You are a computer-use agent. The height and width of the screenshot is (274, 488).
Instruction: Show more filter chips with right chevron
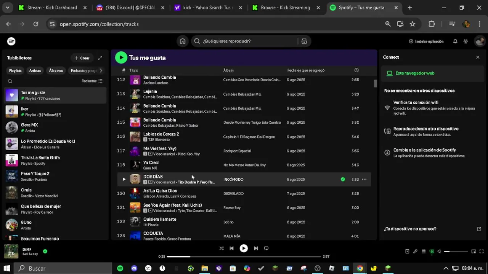[101, 70]
